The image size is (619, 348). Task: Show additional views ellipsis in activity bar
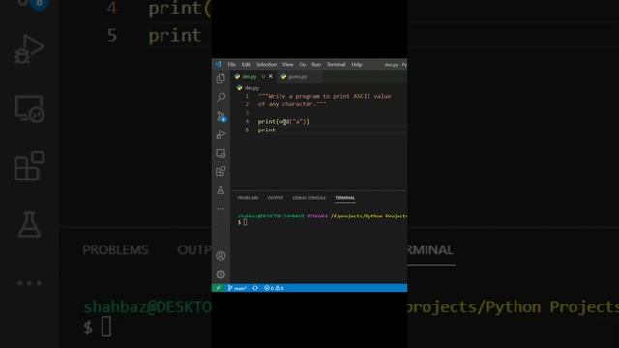[x=221, y=209]
